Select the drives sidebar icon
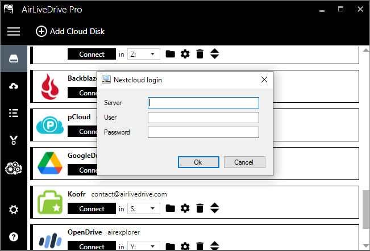 14,58
